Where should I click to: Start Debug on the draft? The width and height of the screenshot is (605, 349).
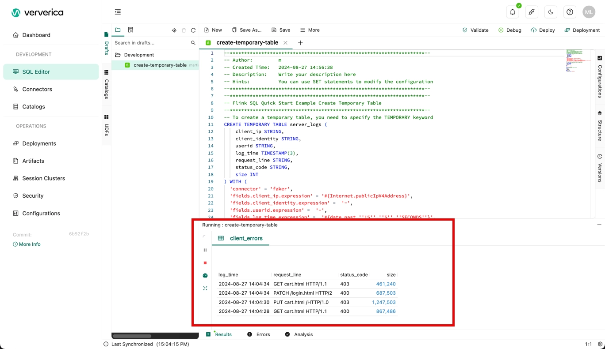coord(510,30)
